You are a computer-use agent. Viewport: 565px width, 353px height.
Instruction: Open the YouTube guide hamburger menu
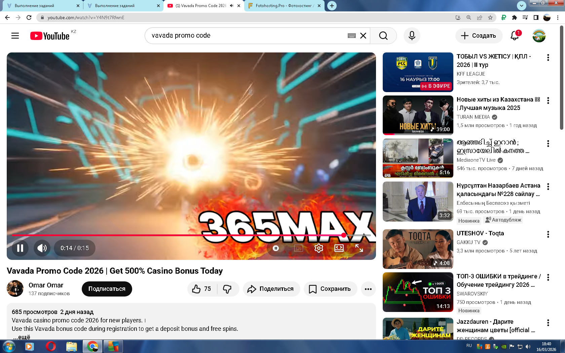pyautogui.click(x=15, y=36)
